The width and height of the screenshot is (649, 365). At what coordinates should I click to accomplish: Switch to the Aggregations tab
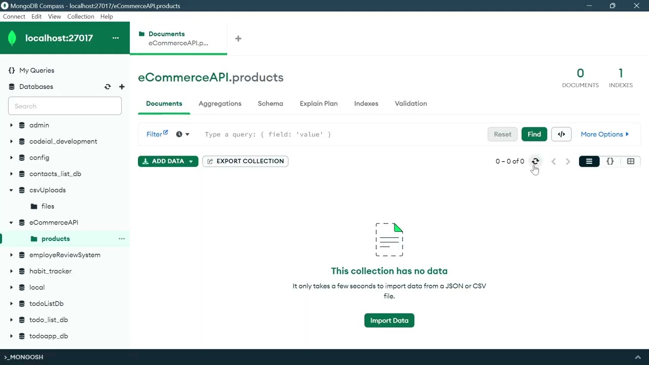tap(220, 103)
